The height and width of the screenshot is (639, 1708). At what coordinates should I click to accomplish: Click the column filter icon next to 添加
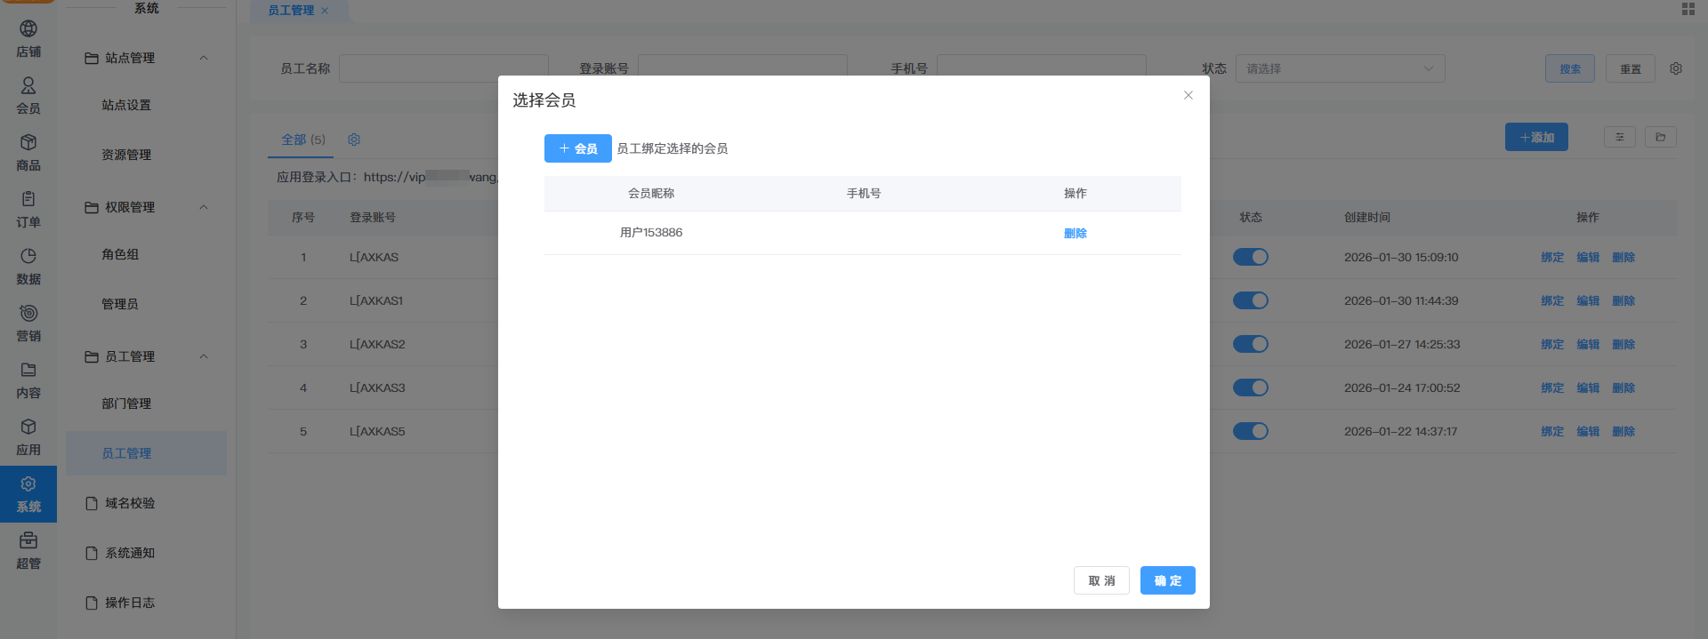(x=1619, y=137)
